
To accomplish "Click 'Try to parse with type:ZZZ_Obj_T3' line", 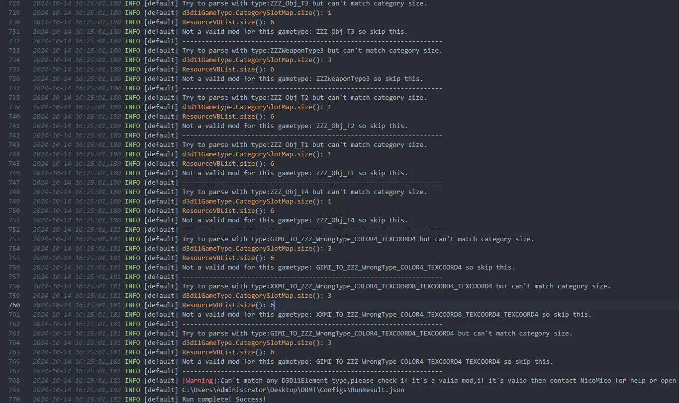I will [304, 3].
